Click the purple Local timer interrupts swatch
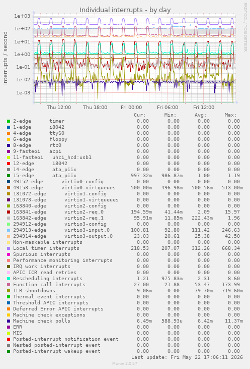The height and width of the screenshot is (369, 250). pos(9,248)
